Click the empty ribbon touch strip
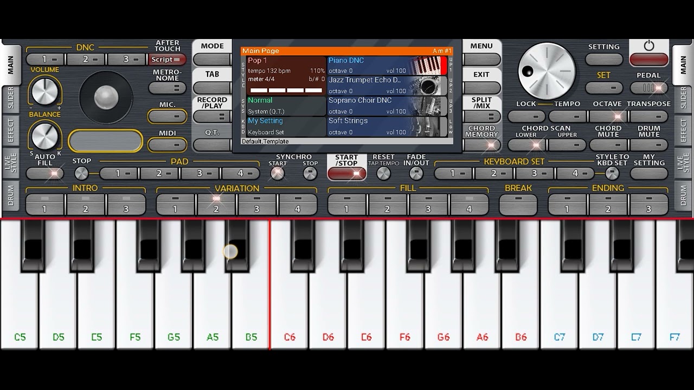Image resolution: width=694 pixels, height=390 pixels. click(106, 141)
